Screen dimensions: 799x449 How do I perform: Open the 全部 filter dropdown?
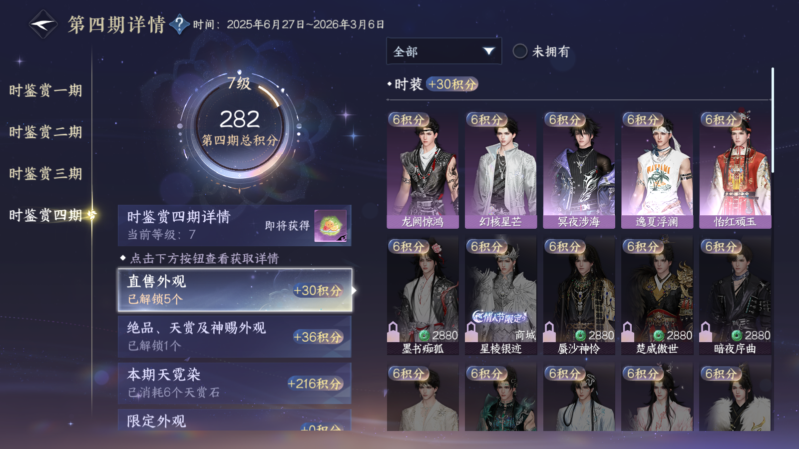pos(444,51)
